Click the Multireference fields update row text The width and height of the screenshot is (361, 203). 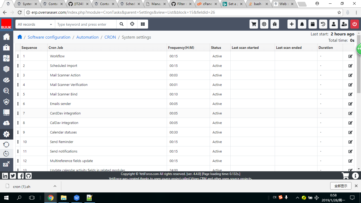[71, 161]
